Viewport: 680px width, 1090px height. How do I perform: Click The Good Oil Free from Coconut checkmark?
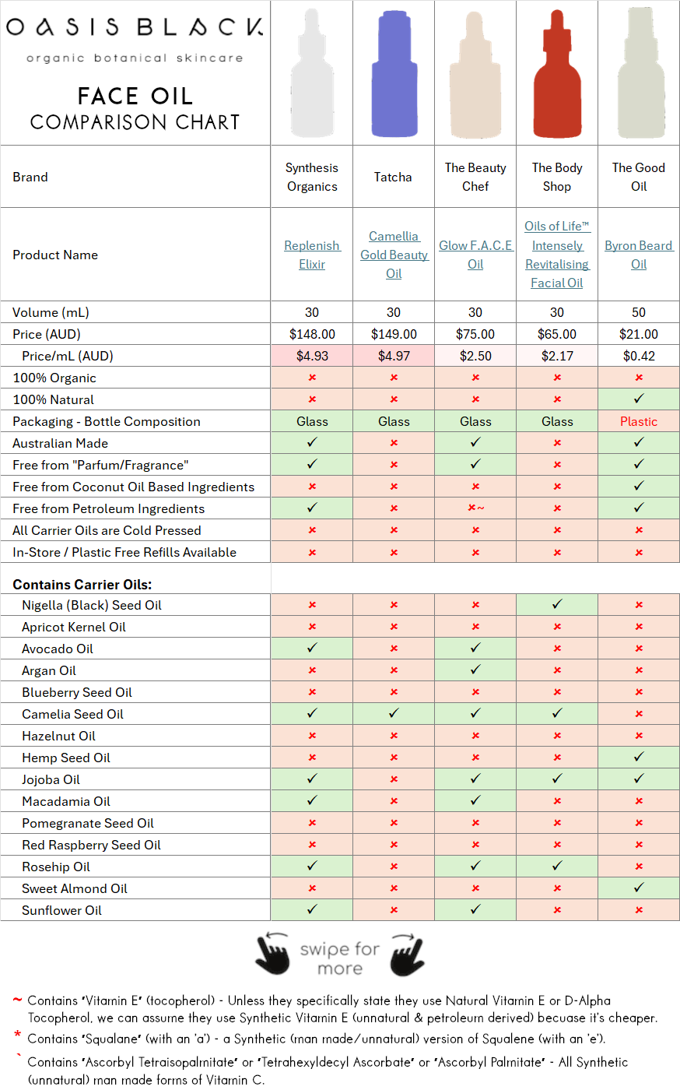[639, 486]
